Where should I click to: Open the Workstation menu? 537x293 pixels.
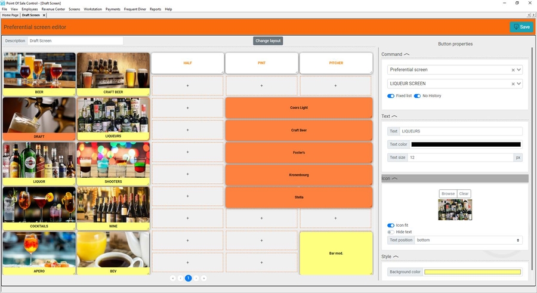93,10
